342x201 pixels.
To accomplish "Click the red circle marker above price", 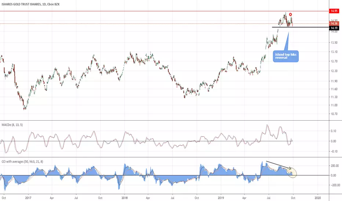I will 291,15.
